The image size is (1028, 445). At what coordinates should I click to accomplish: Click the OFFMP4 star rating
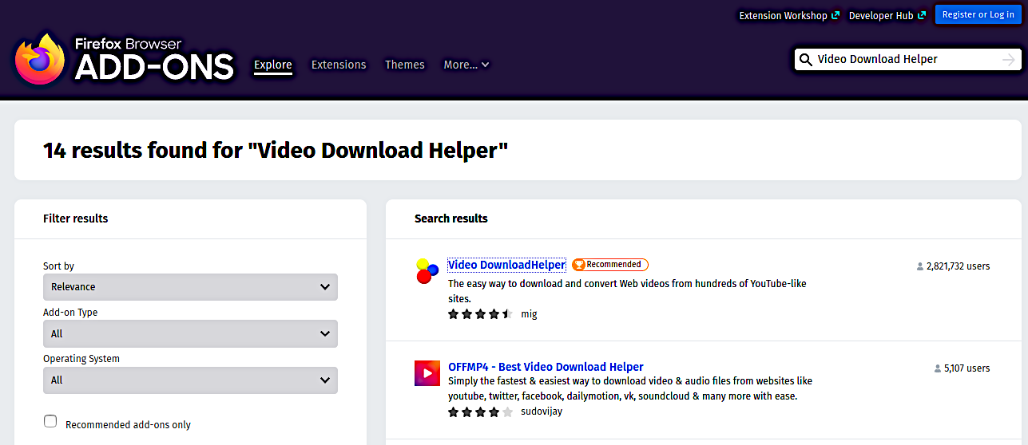pyautogui.click(x=481, y=412)
